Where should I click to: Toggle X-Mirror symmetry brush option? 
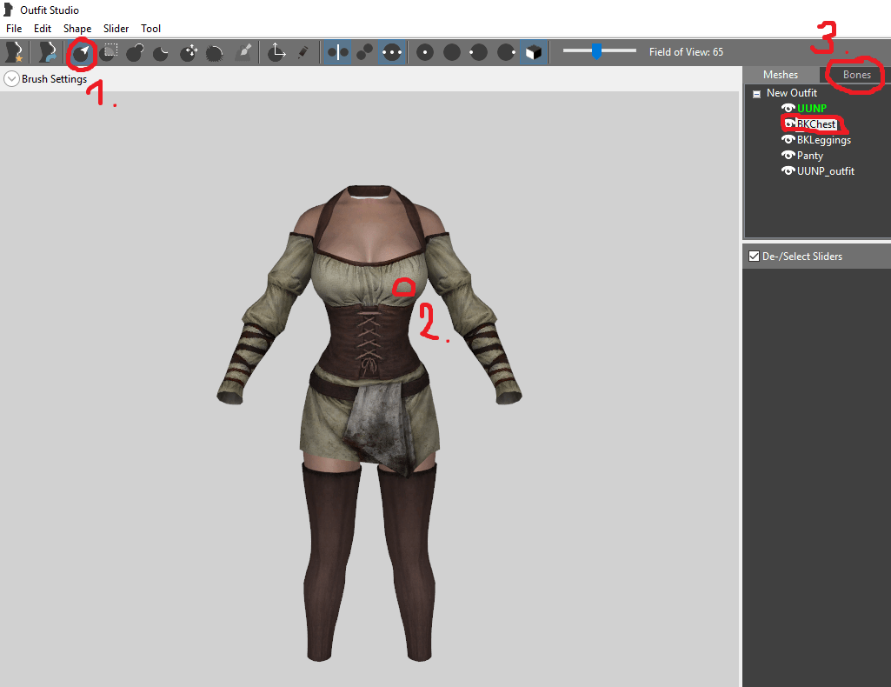[x=337, y=52]
